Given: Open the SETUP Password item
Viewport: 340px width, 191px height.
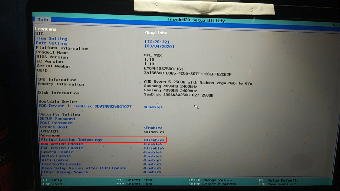Looking at the screenshot, I should coord(57,119).
